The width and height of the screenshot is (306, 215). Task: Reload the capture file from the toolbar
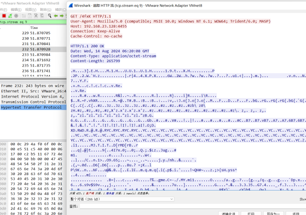(x=41, y=16)
